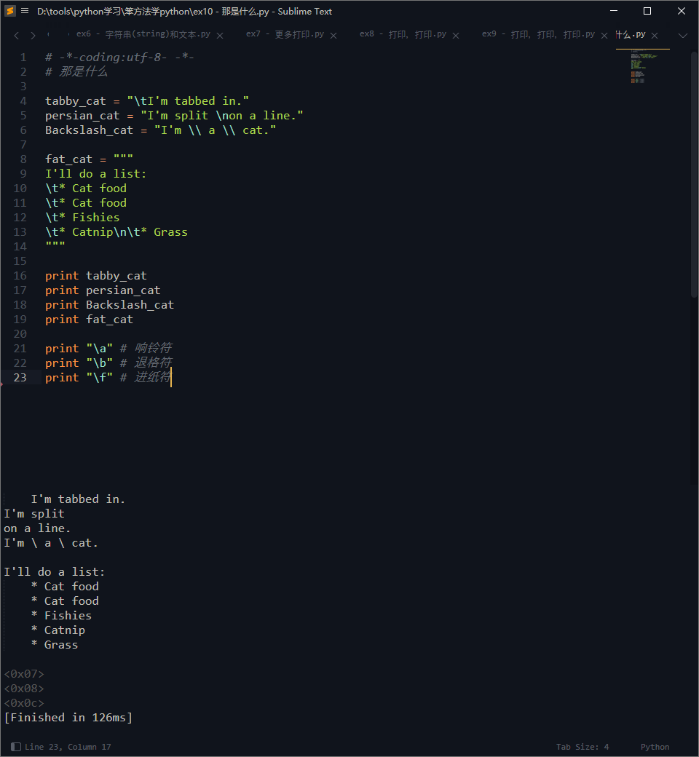Switch to the ex7 更多打印.py tab

pyautogui.click(x=285, y=34)
